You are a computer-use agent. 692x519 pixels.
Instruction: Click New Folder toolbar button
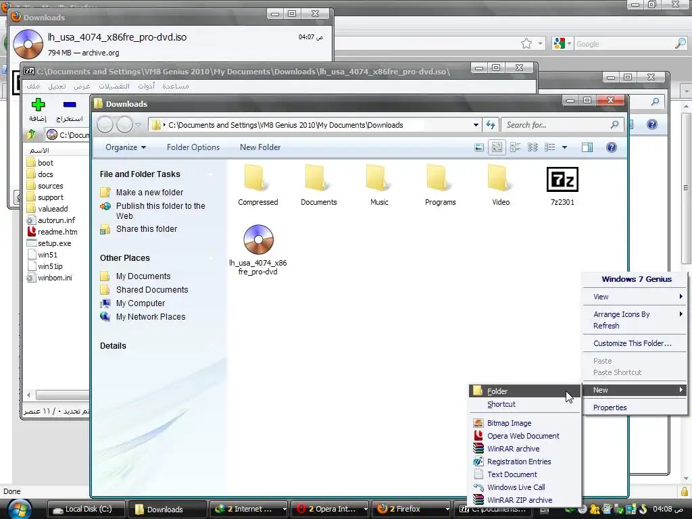click(x=260, y=147)
